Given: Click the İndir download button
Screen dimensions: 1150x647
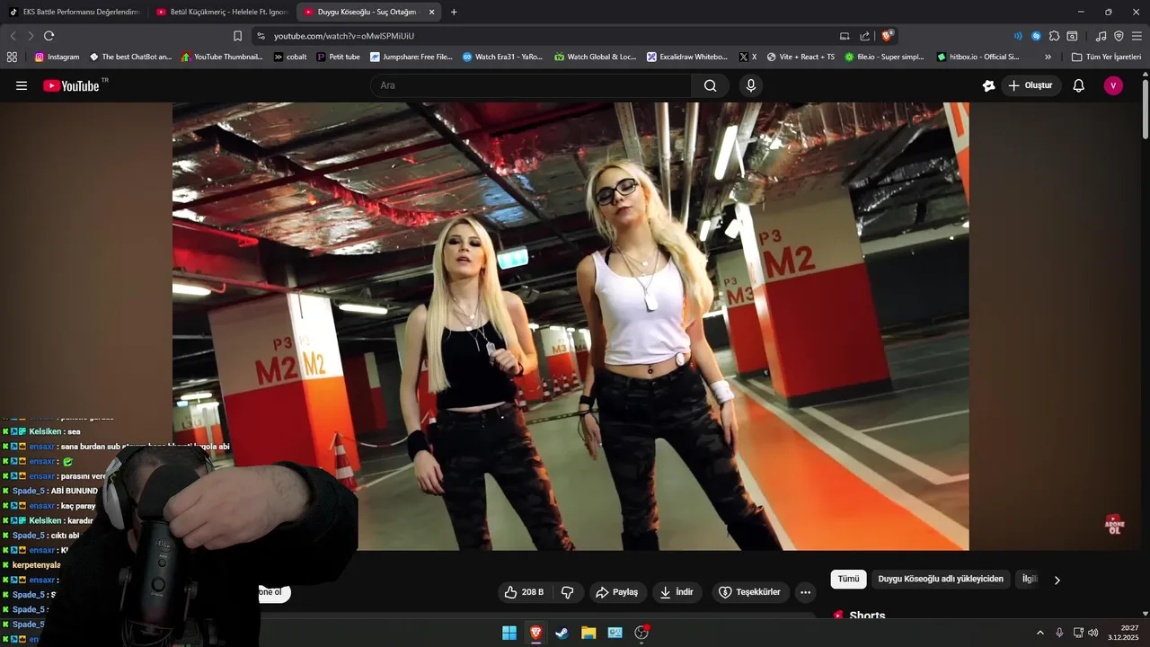Looking at the screenshot, I should 677,592.
